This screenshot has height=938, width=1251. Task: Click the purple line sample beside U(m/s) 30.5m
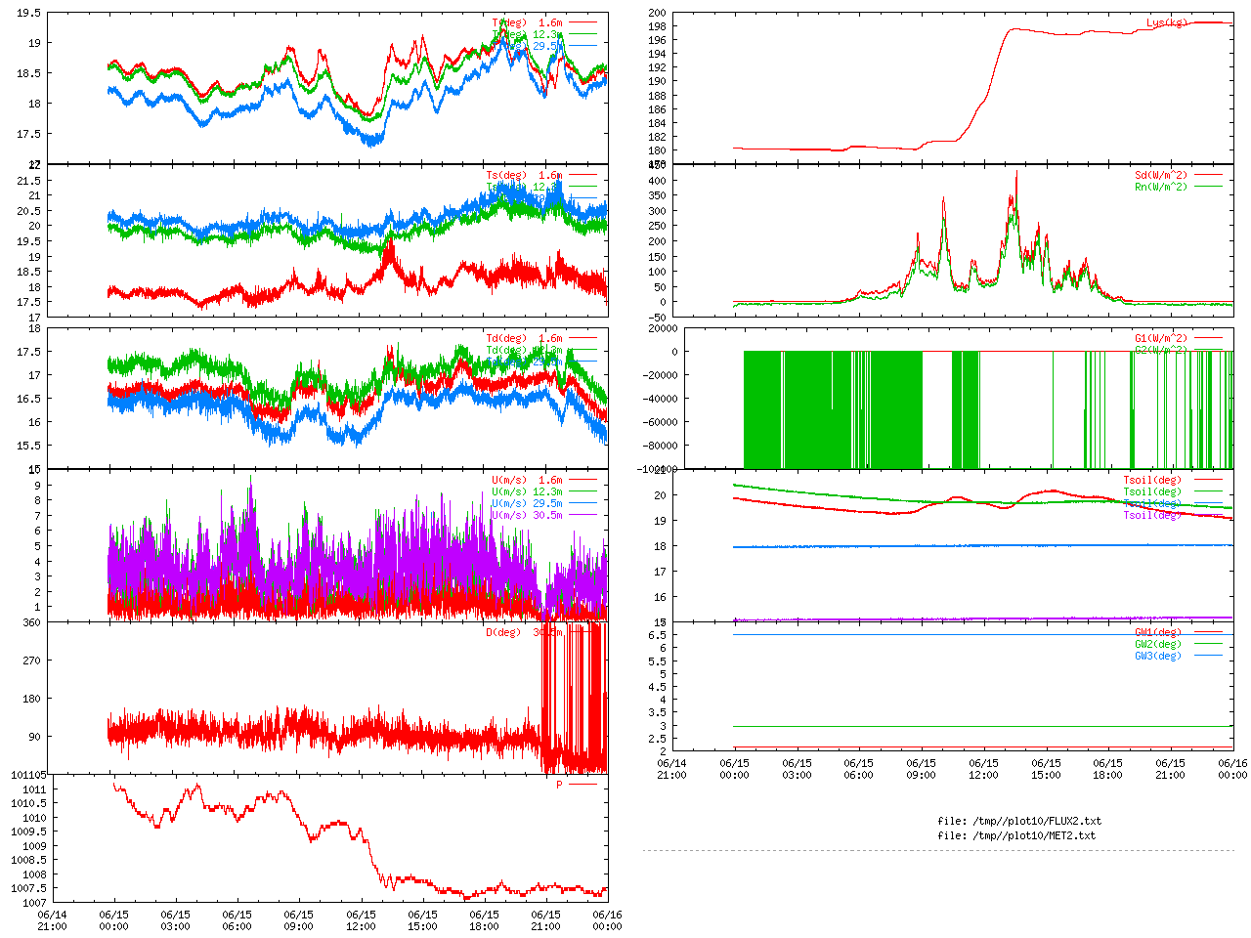(582, 516)
